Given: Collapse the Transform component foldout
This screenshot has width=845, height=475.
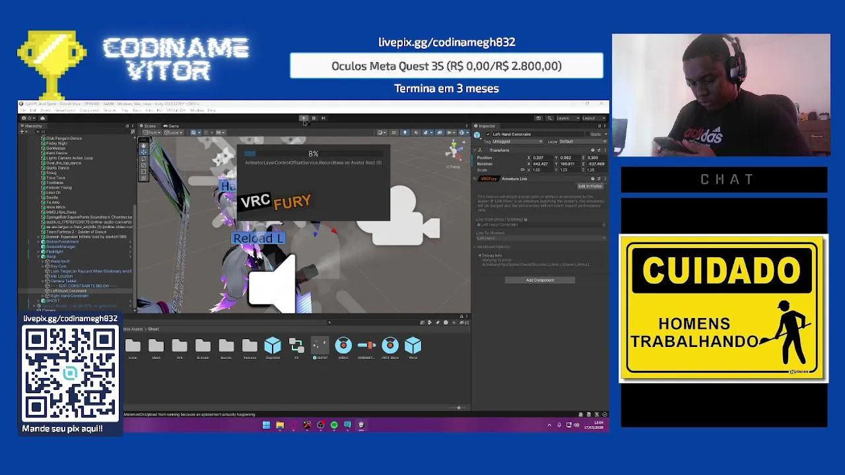Looking at the screenshot, I should point(474,150).
